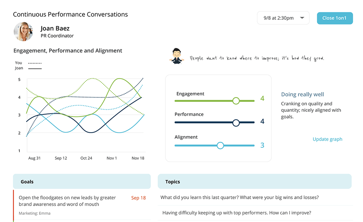Click the Engagement slider handle
This screenshot has height=222, width=363.
point(236,101)
